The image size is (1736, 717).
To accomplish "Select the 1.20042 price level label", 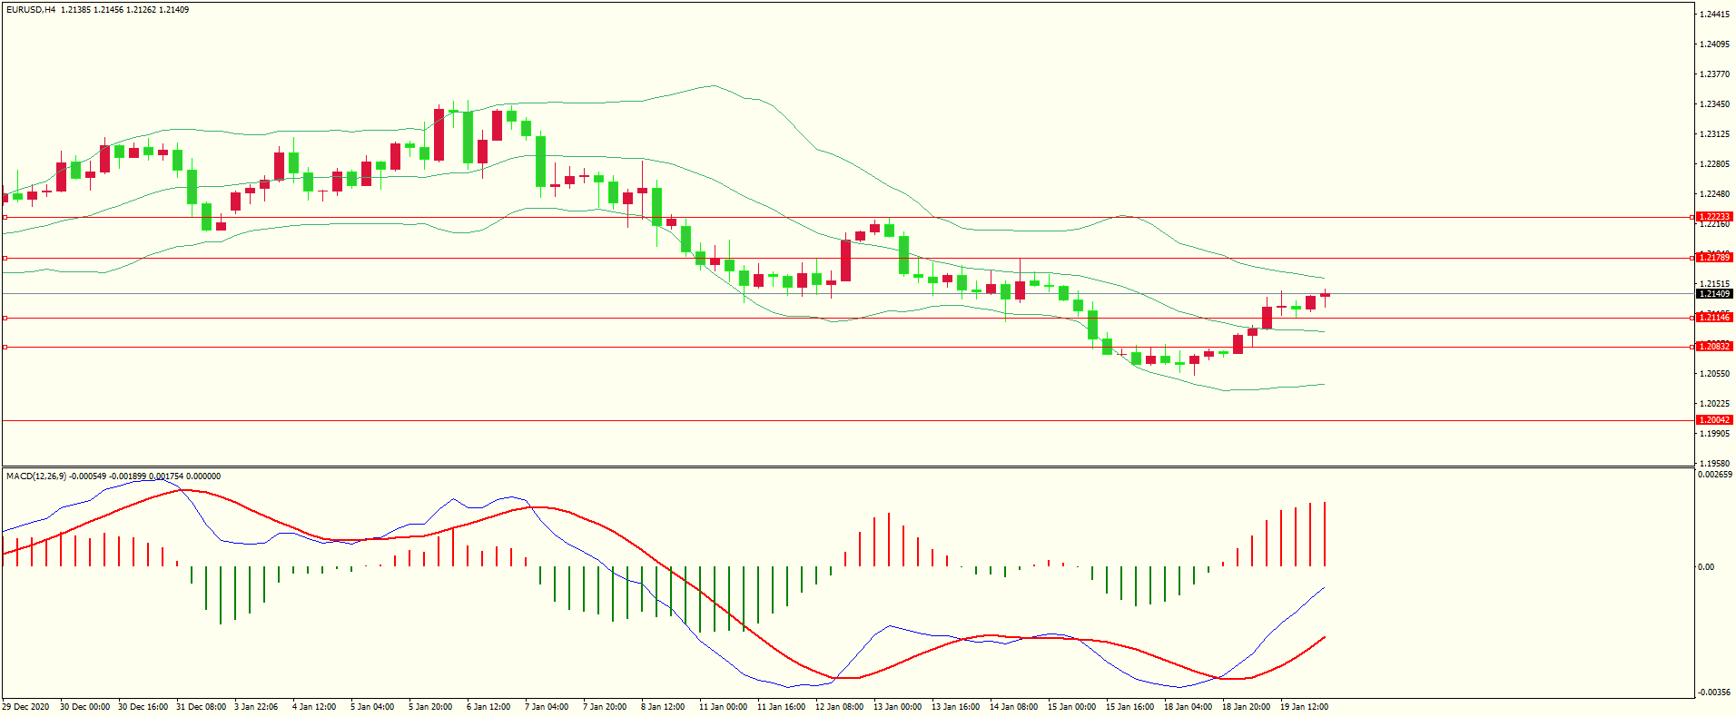I will click(x=1714, y=420).
